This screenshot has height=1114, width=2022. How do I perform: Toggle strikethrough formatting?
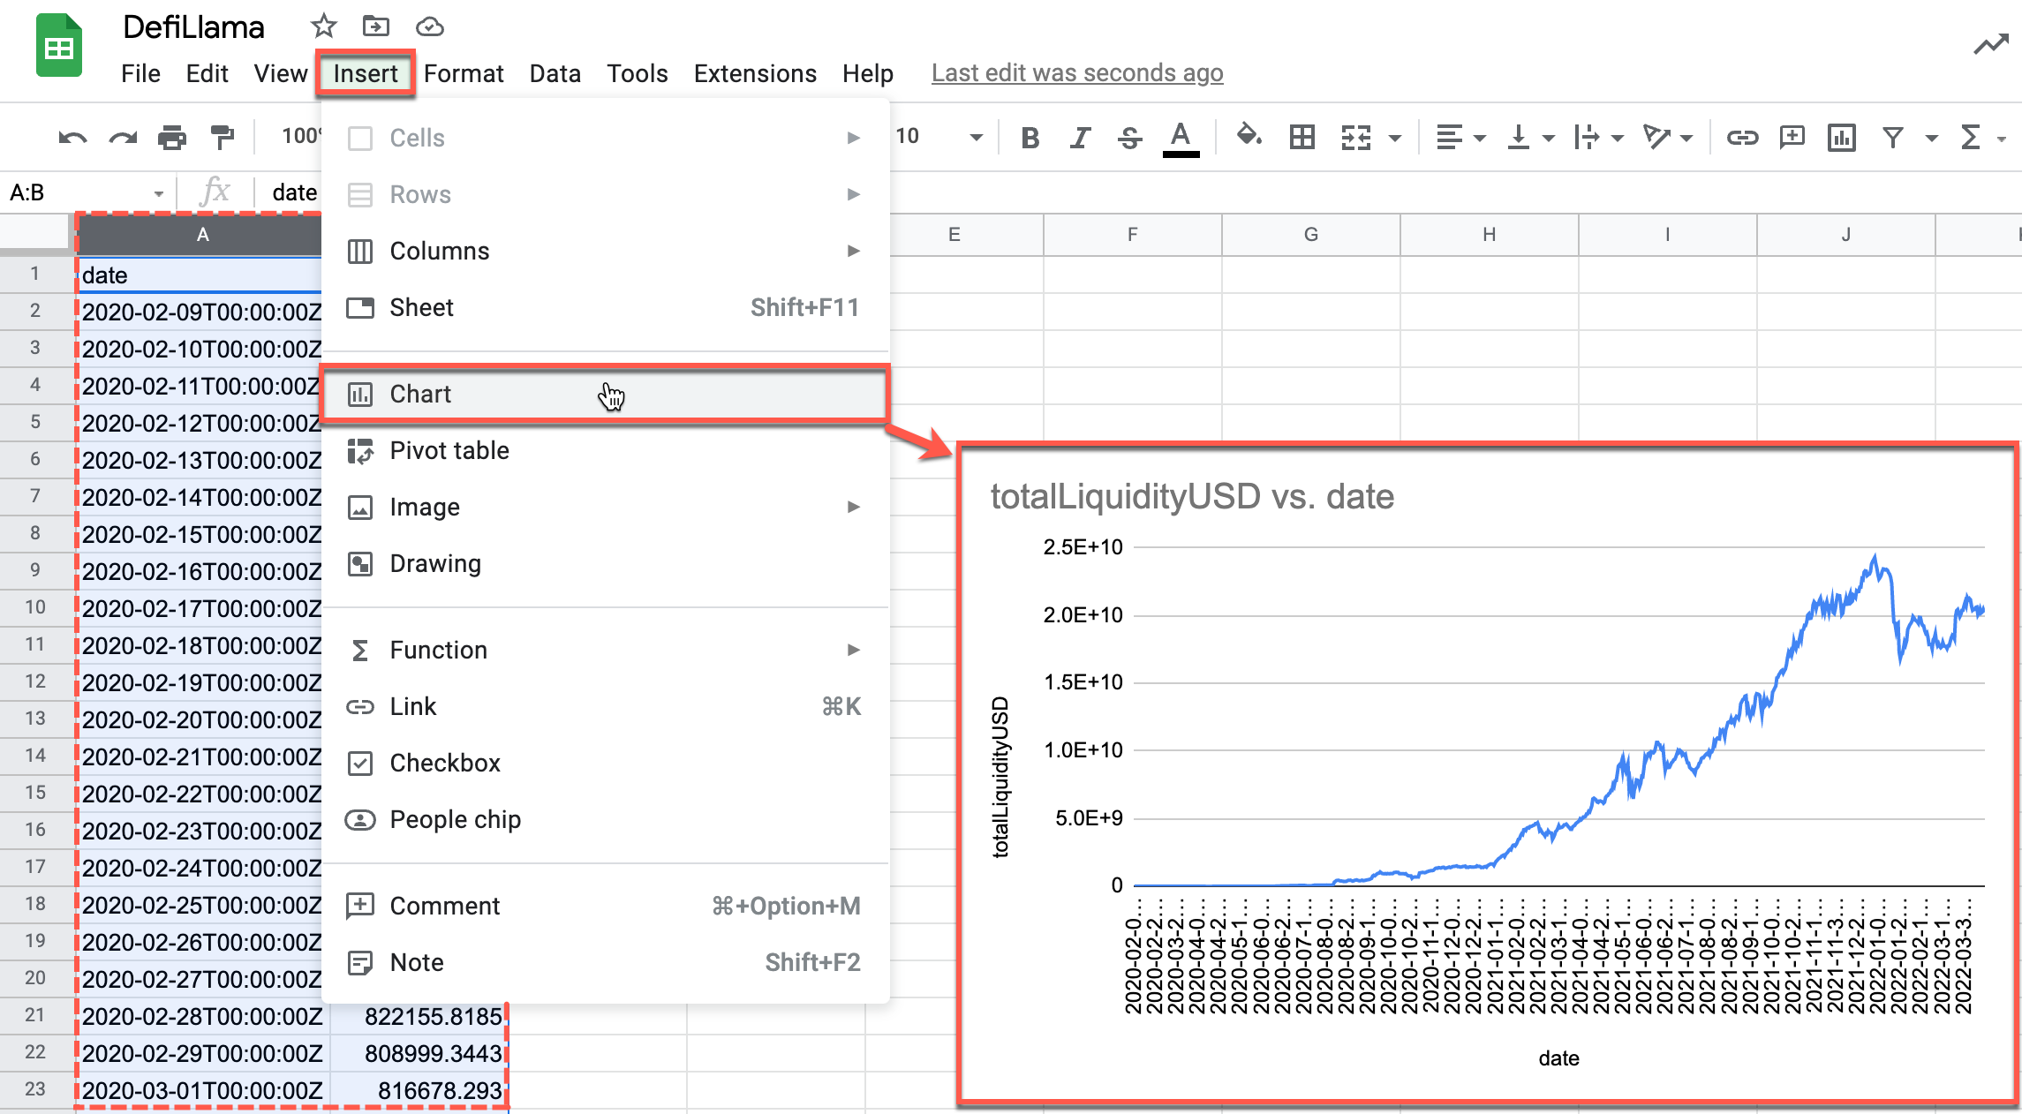1129,138
